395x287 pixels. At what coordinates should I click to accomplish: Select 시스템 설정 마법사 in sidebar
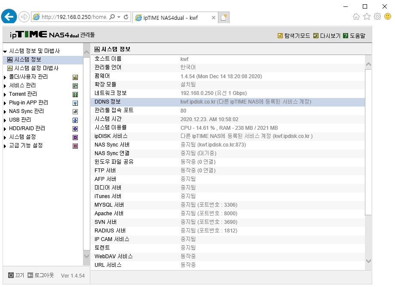pos(33,68)
